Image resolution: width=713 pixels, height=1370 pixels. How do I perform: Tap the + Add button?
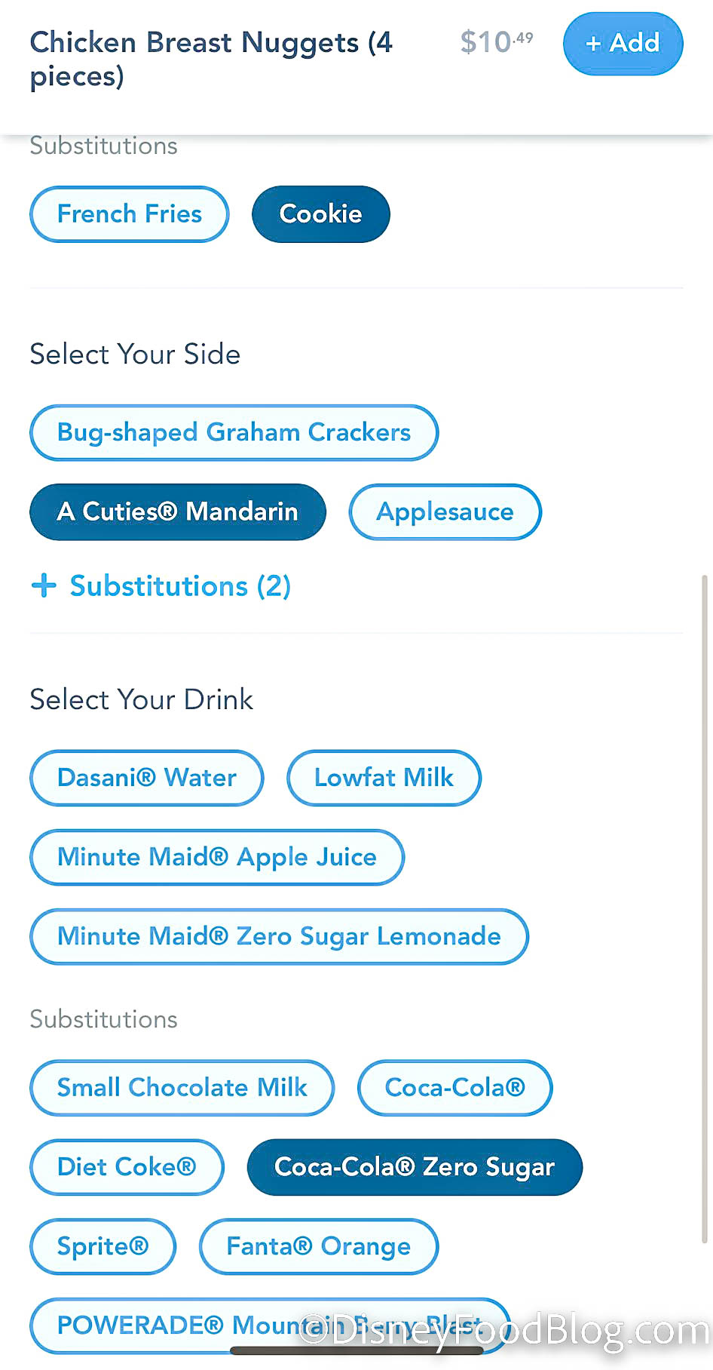click(x=623, y=44)
